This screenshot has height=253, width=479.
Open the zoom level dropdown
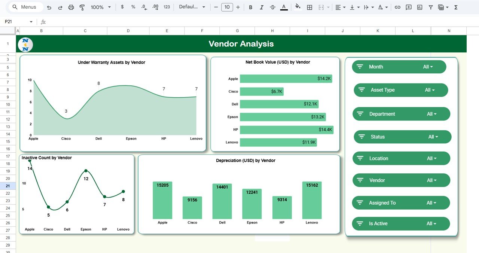[101, 7]
